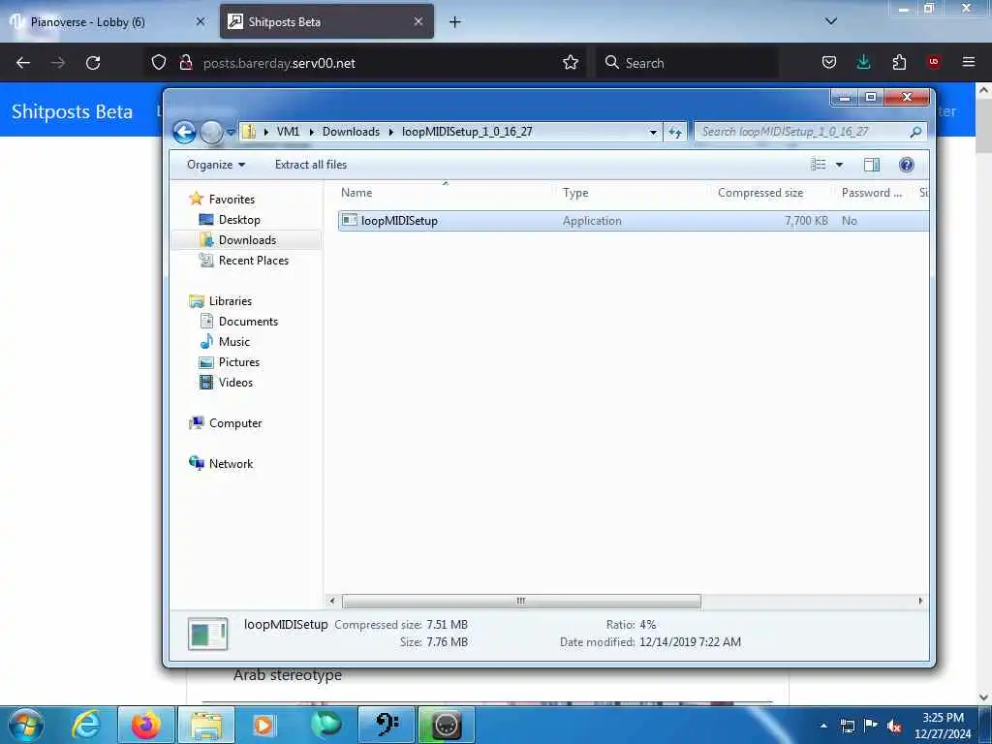
Task: Open the Firefox Downloads panel
Action: coord(863,63)
